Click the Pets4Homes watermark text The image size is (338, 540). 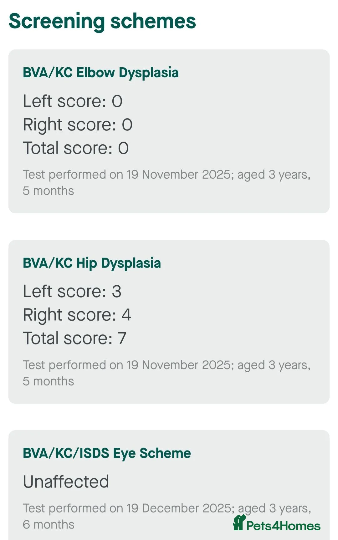283,526
